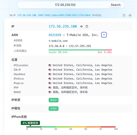The image size is (137, 135).
Task: Click the refresh icon next to My IP
Action: pos(124,15)
